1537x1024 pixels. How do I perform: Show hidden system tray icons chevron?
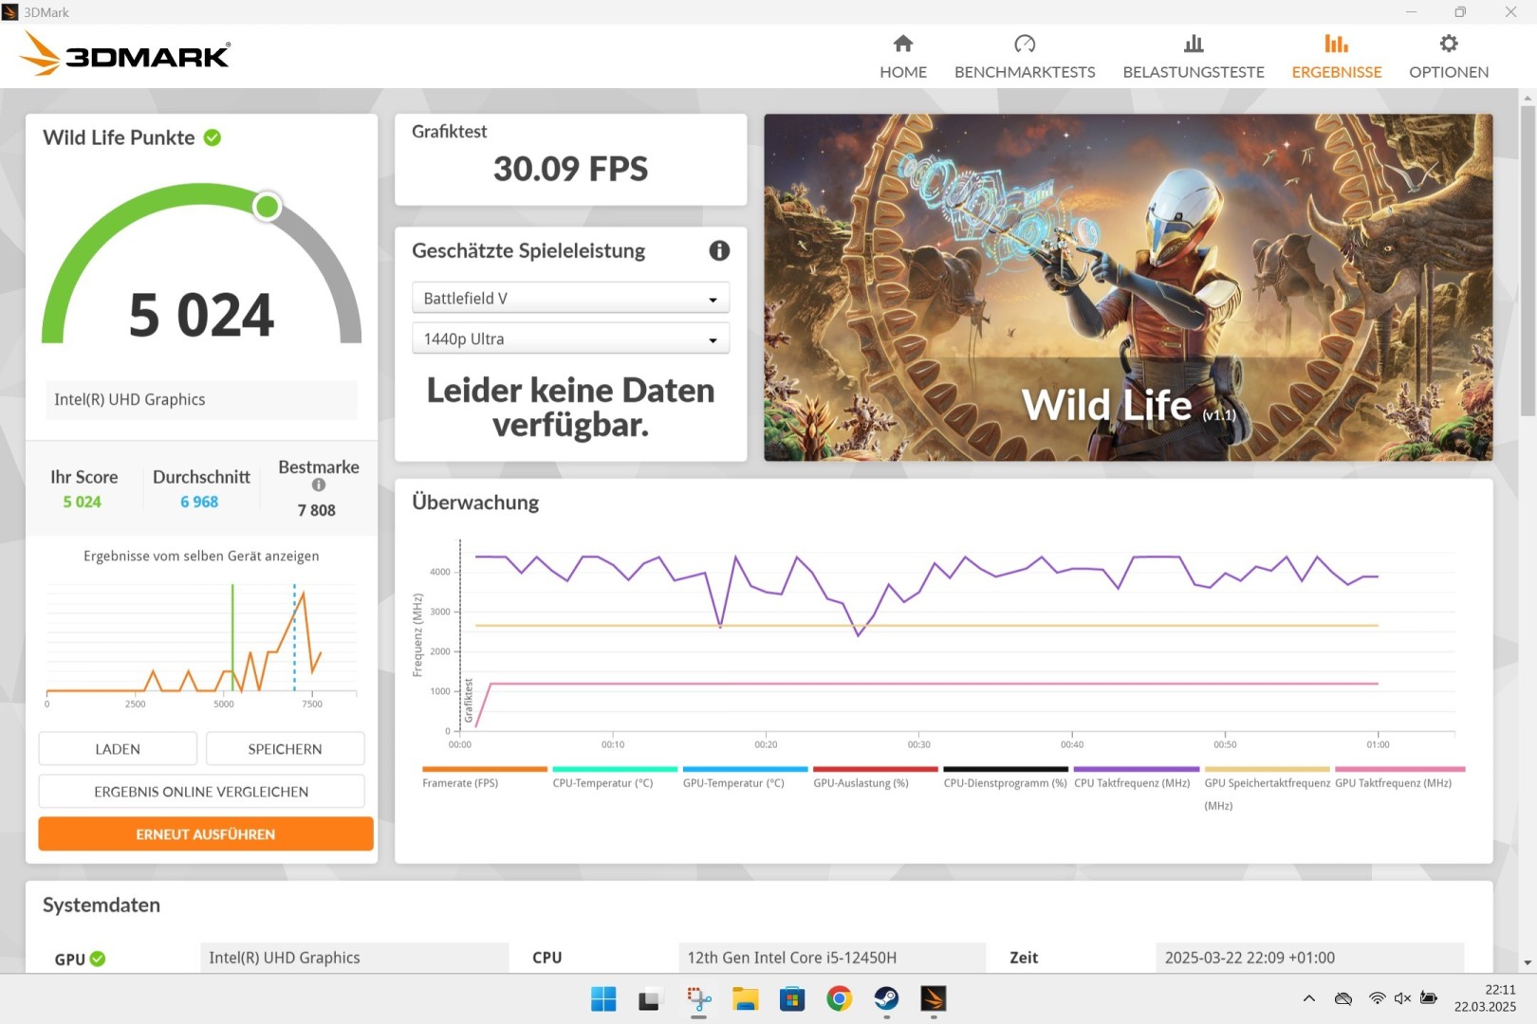(1308, 998)
